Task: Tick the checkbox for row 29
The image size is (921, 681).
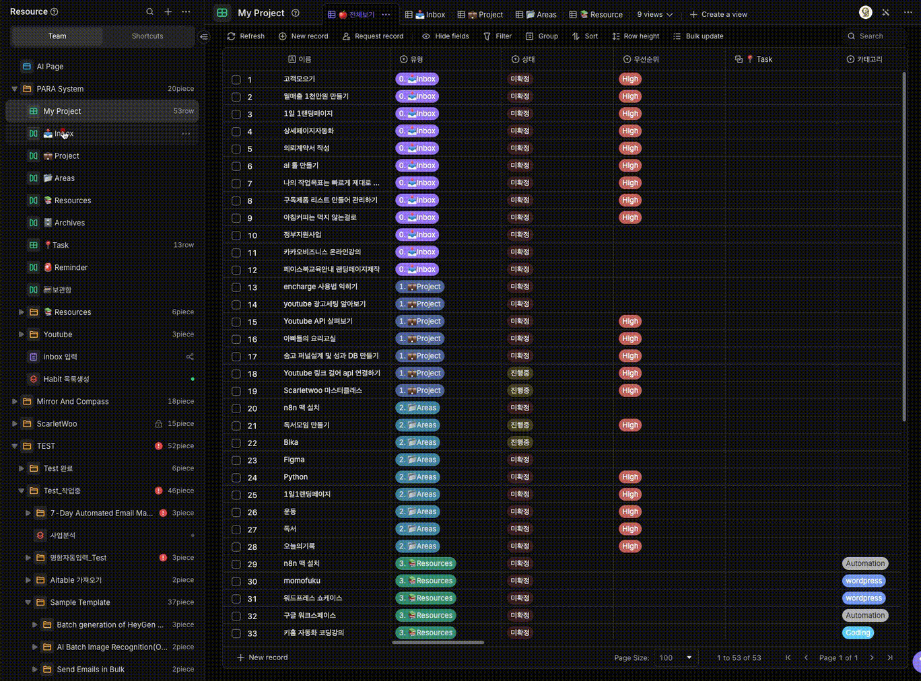Action: click(236, 564)
